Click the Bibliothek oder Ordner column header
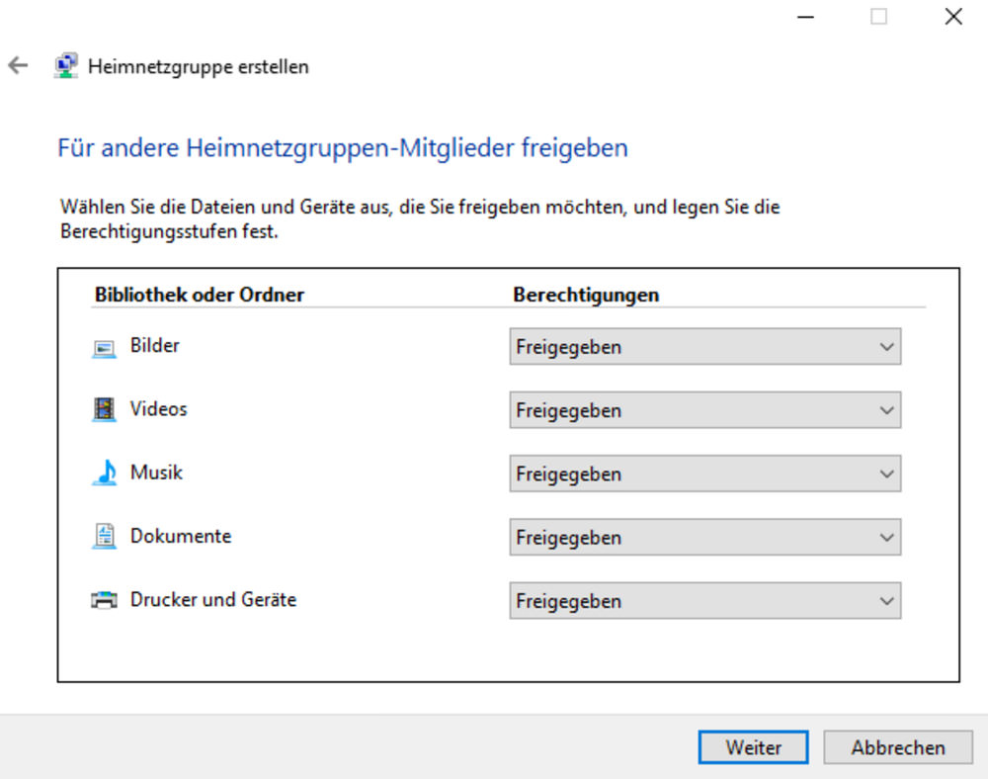 click(200, 295)
